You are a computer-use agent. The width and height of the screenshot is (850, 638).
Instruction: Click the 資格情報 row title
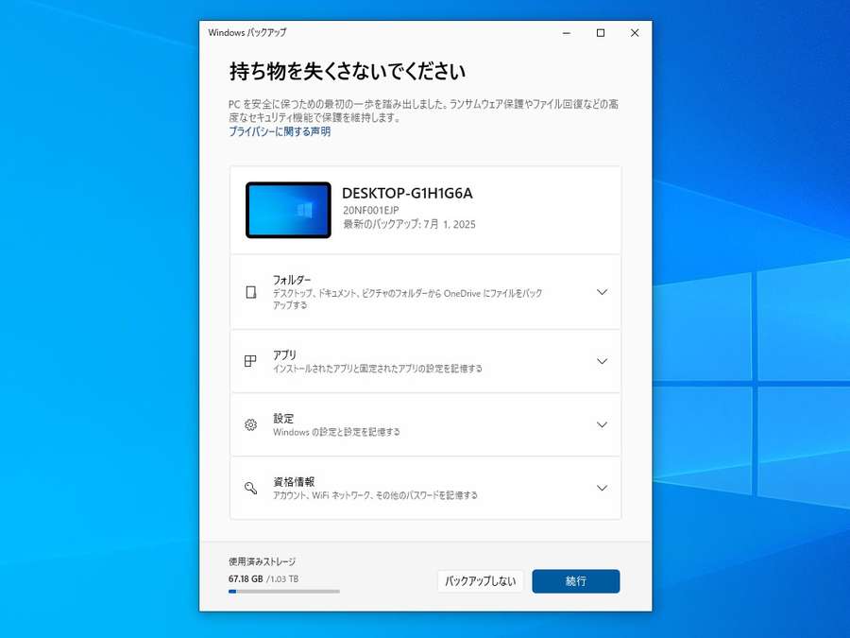pos(294,482)
